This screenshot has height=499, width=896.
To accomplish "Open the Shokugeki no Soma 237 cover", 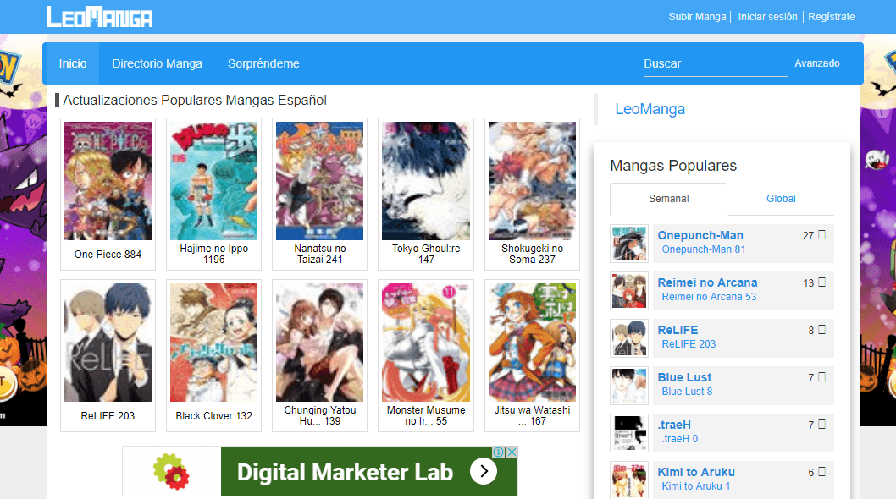I will coord(532,180).
